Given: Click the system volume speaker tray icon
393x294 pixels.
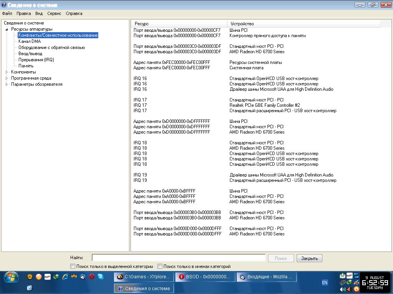Looking at the screenshot, I should pyautogui.click(x=342, y=289).
